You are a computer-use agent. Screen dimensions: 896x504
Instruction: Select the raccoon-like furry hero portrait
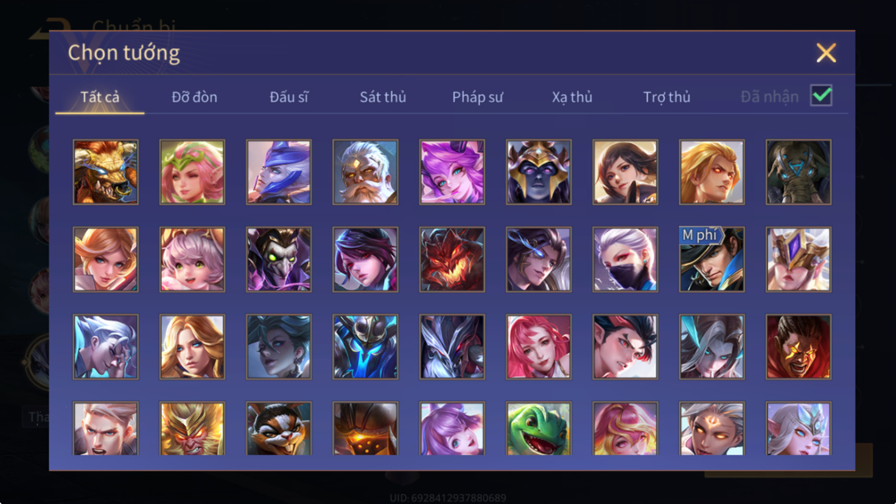(x=279, y=429)
